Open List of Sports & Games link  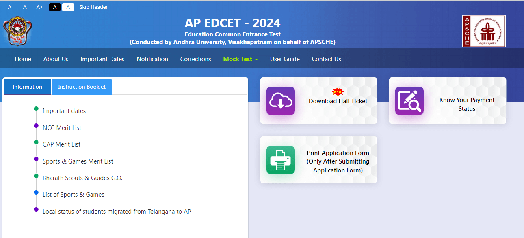74,195
